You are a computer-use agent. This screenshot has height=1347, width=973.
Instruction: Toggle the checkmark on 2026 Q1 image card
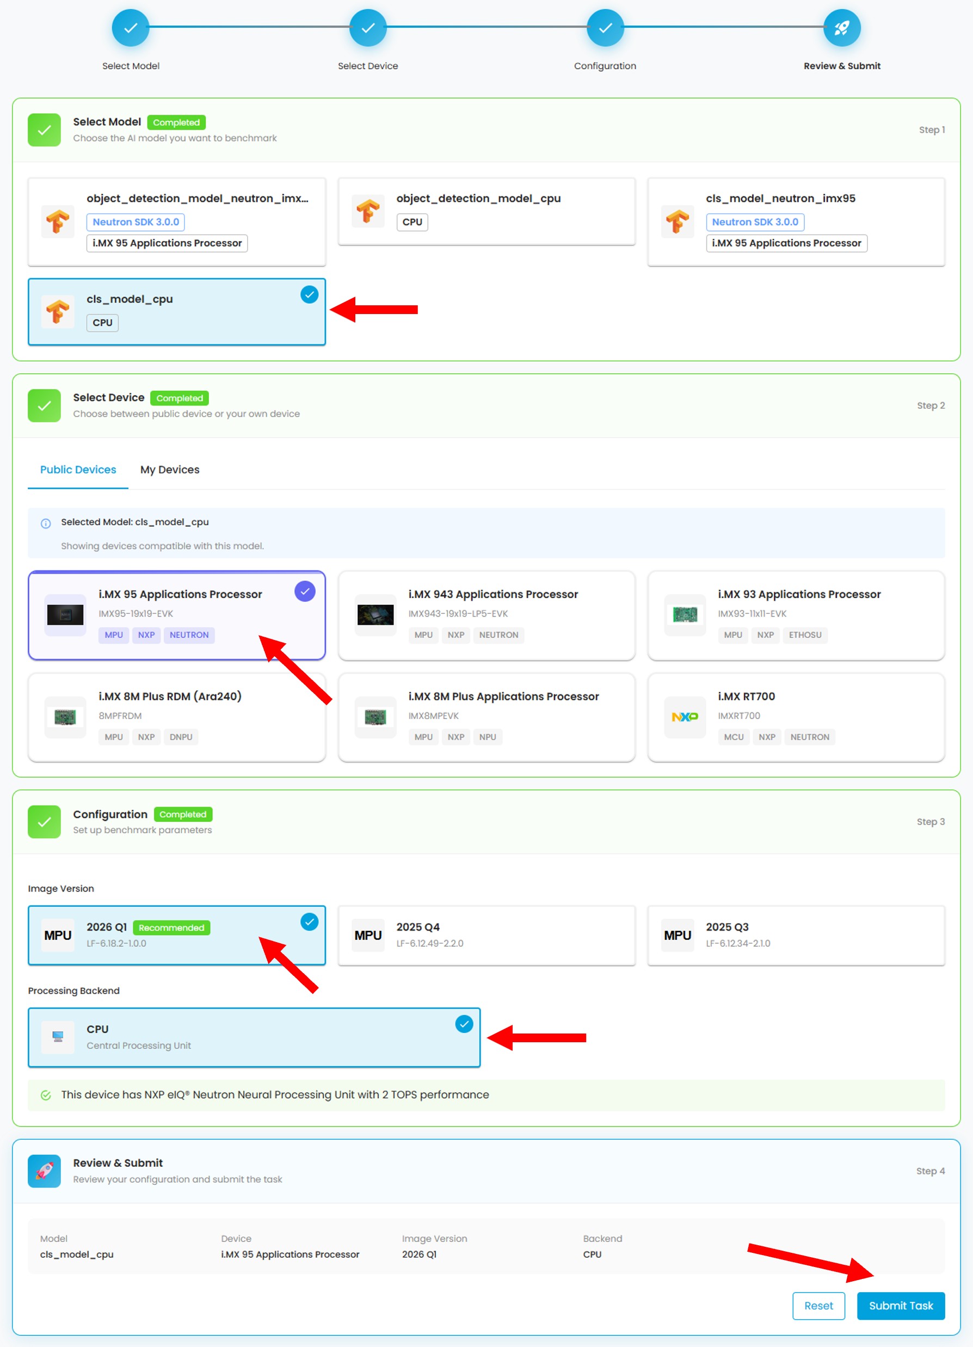click(309, 922)
